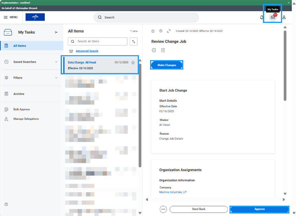Click the Workday logo
Viewport: 296px width, 216px height.
[x=35, y=17]
